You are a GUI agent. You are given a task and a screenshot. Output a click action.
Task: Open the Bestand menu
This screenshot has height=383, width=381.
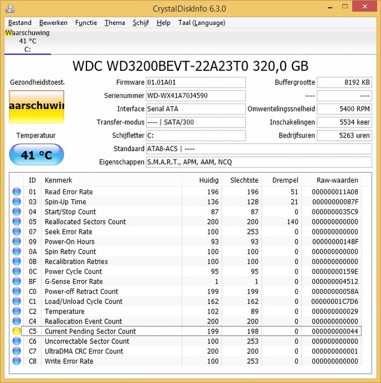[x=20, y=23]
